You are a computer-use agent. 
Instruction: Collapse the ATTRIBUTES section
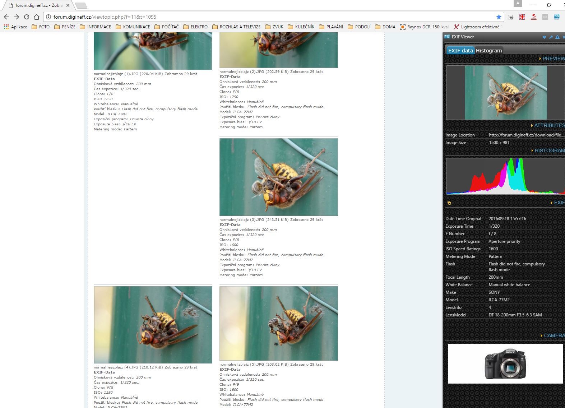(x=548, y=125)
